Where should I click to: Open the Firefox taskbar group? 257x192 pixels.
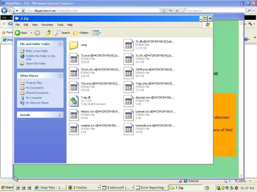click(x=84, y=187)
